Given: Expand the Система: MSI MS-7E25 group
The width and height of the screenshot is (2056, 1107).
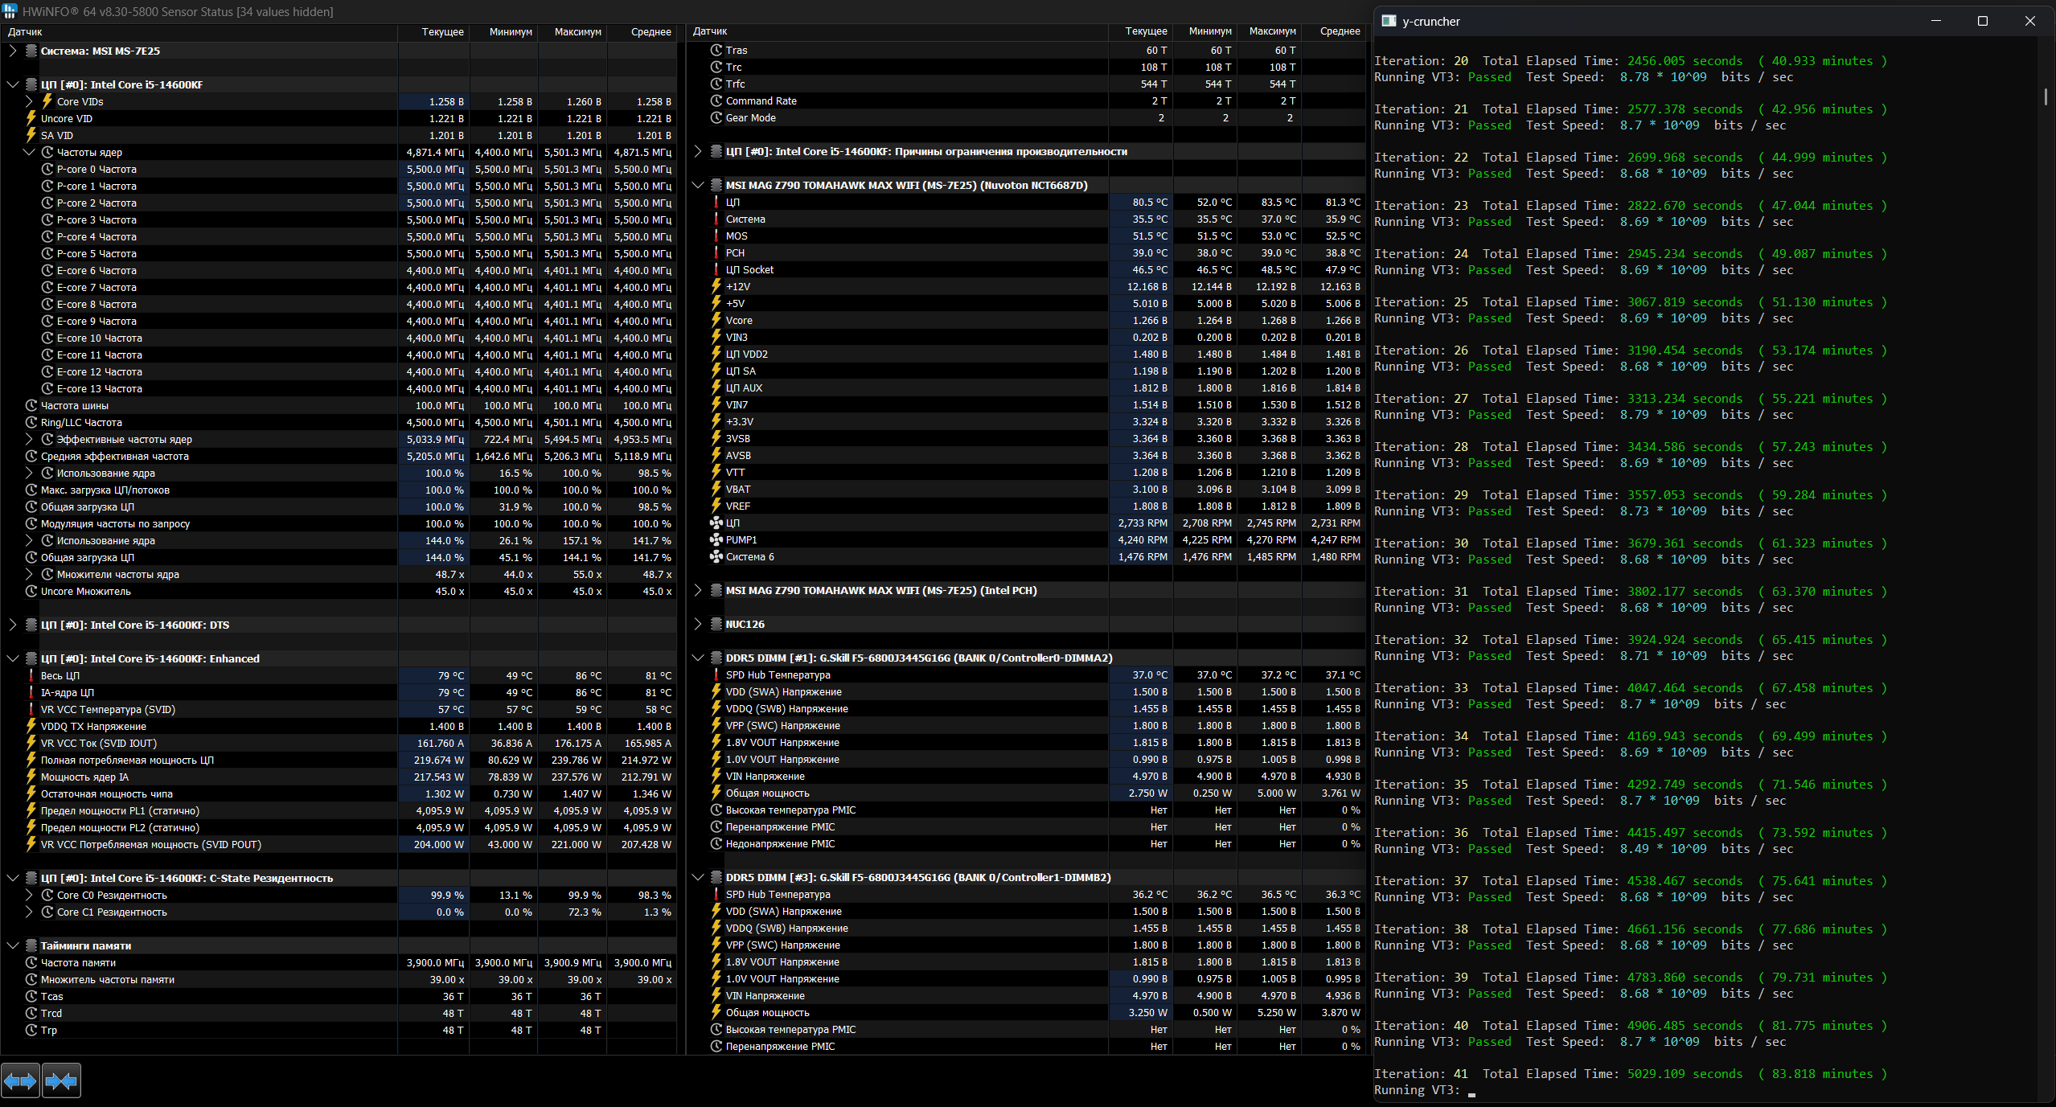Looking at the screenshot, I should pyautogui.click(x=12, y=51).
